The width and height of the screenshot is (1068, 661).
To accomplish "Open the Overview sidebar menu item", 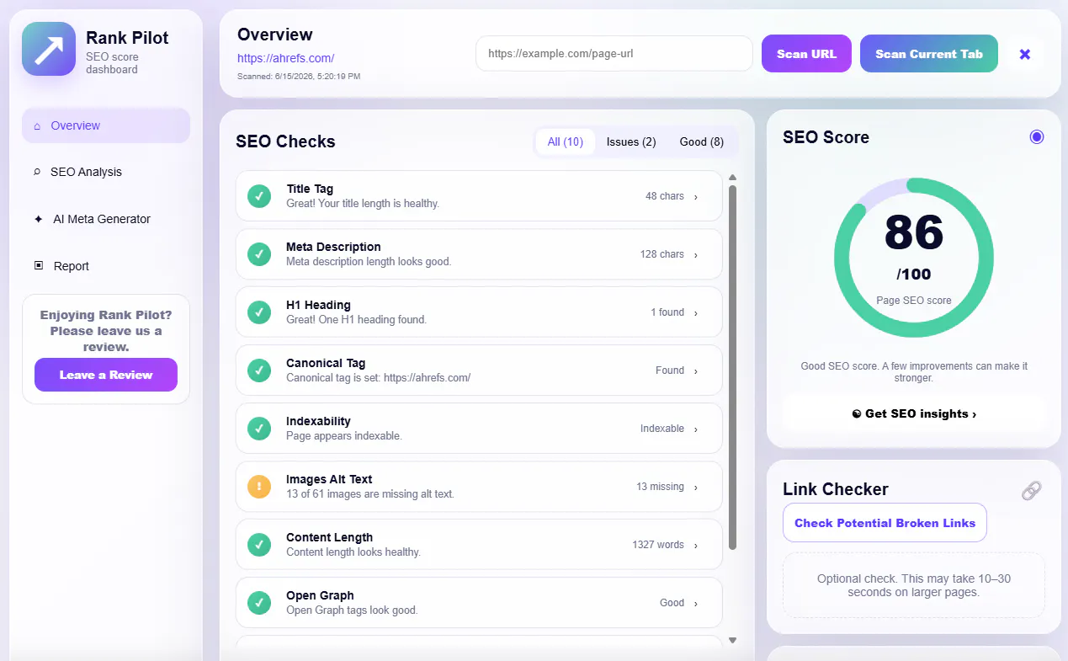I will (106, 125).
